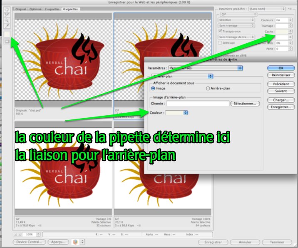298x248 pixels.
Task: Select the Slice Select tool
Action: point(6,15)
